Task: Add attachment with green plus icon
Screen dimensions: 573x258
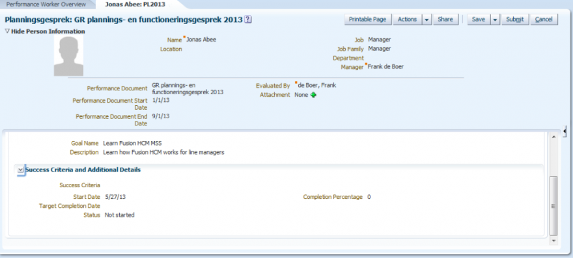Action: click(313, 95)
